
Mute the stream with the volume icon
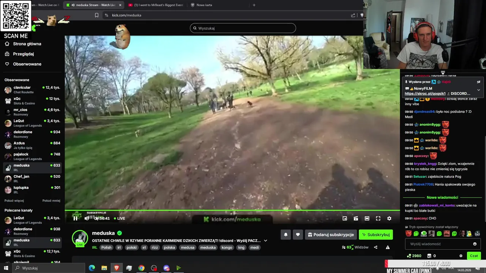click(87, 218)
